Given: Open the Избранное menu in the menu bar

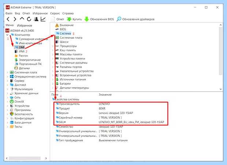Looking at the screenshot, I should [40, 13].
